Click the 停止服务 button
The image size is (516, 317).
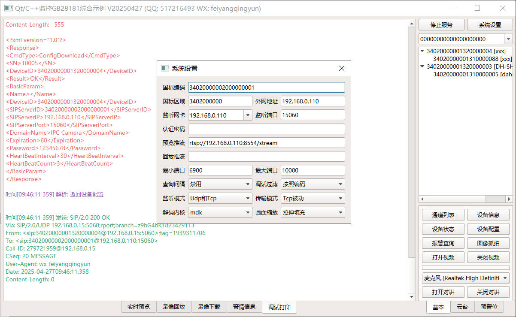click(x=441, y=25)
